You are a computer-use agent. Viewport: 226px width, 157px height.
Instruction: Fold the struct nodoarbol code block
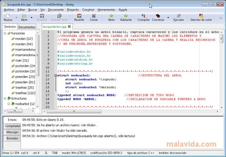[55, 75]
